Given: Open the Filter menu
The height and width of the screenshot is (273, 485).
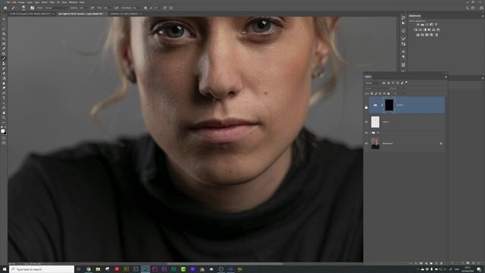Looking at the screenshot, I should point(52,2).
